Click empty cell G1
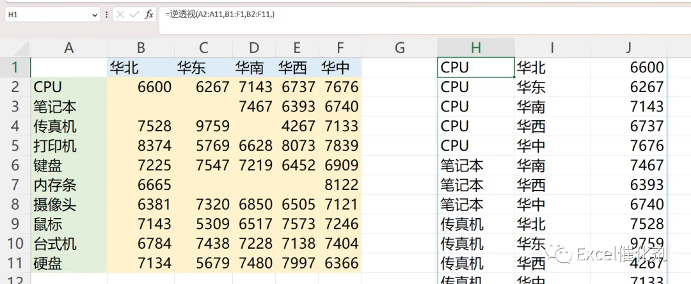691x284 pixels. coord(400,67)
